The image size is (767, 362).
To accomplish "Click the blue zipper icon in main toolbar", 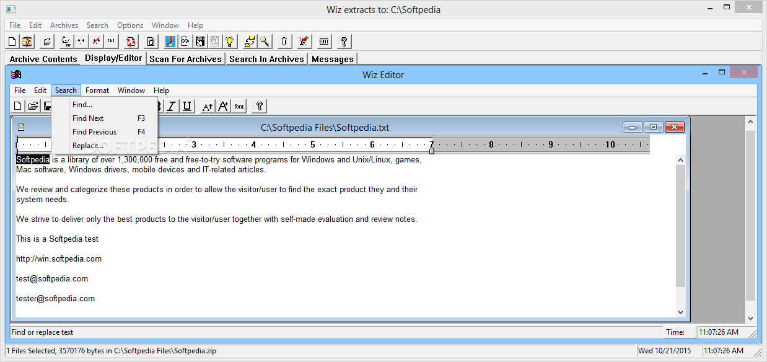I will coord(170,42).
